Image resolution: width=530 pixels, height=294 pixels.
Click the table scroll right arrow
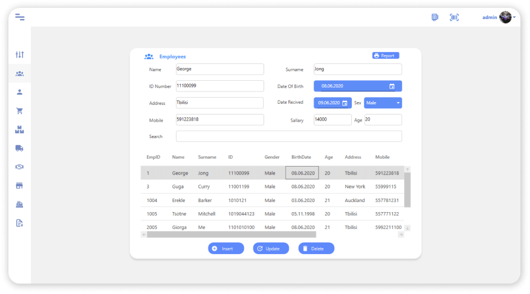coord(401,235)
